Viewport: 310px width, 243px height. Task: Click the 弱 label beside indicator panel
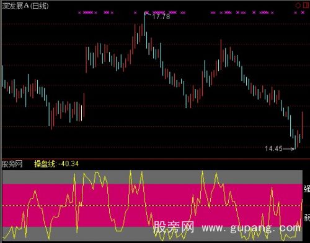307,218
